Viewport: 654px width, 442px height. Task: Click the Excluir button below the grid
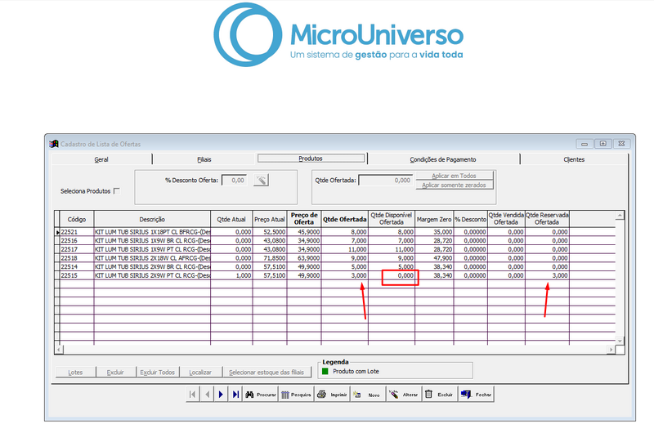[115, 373]
